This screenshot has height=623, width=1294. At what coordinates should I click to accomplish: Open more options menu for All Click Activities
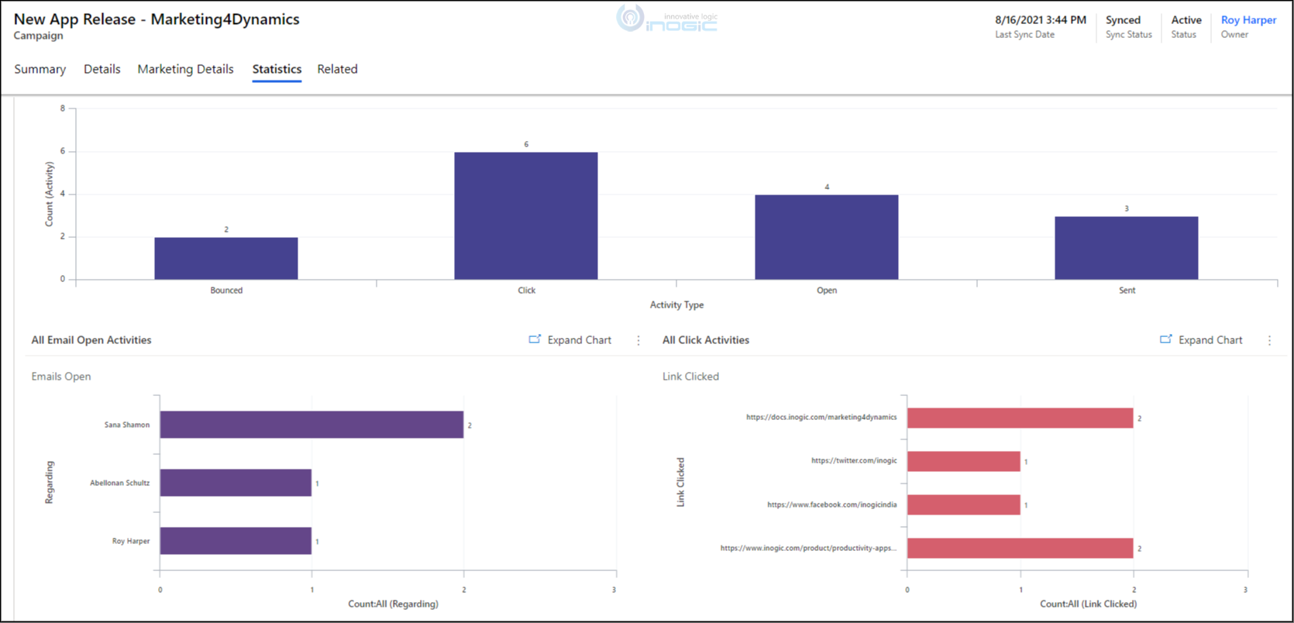[x=1269, y=340]
